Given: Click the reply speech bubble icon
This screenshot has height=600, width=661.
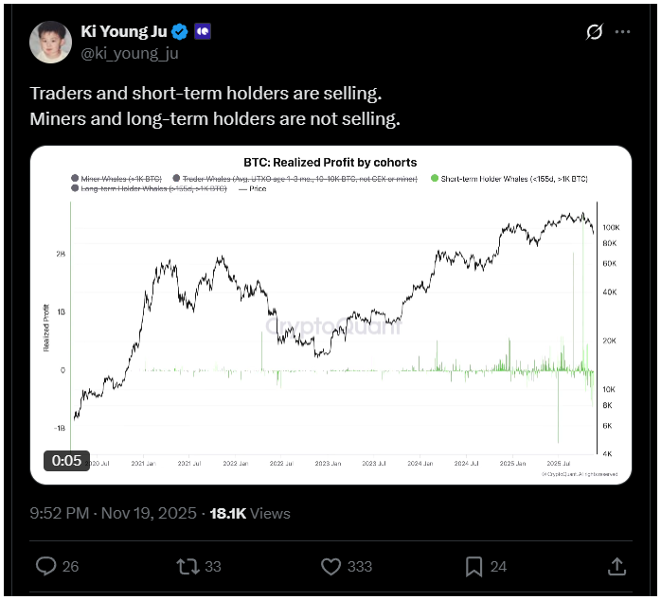Looking at the screenshot, I should pos(47,566).
